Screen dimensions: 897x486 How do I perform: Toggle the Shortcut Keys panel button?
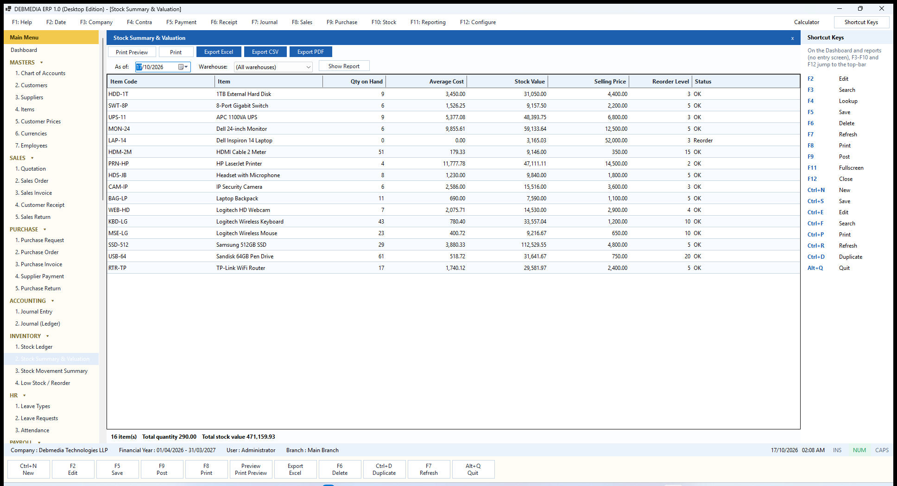pyautogui.click(x=861, y=22)
